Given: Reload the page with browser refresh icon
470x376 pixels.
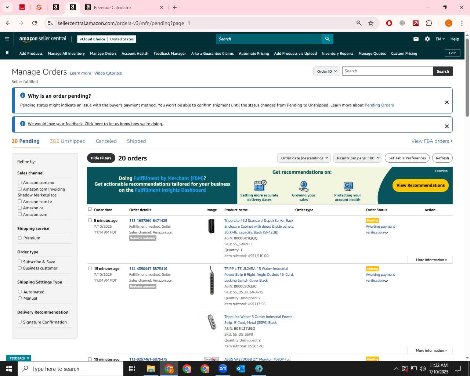Looking at the screenshot, I should (35, 23).
